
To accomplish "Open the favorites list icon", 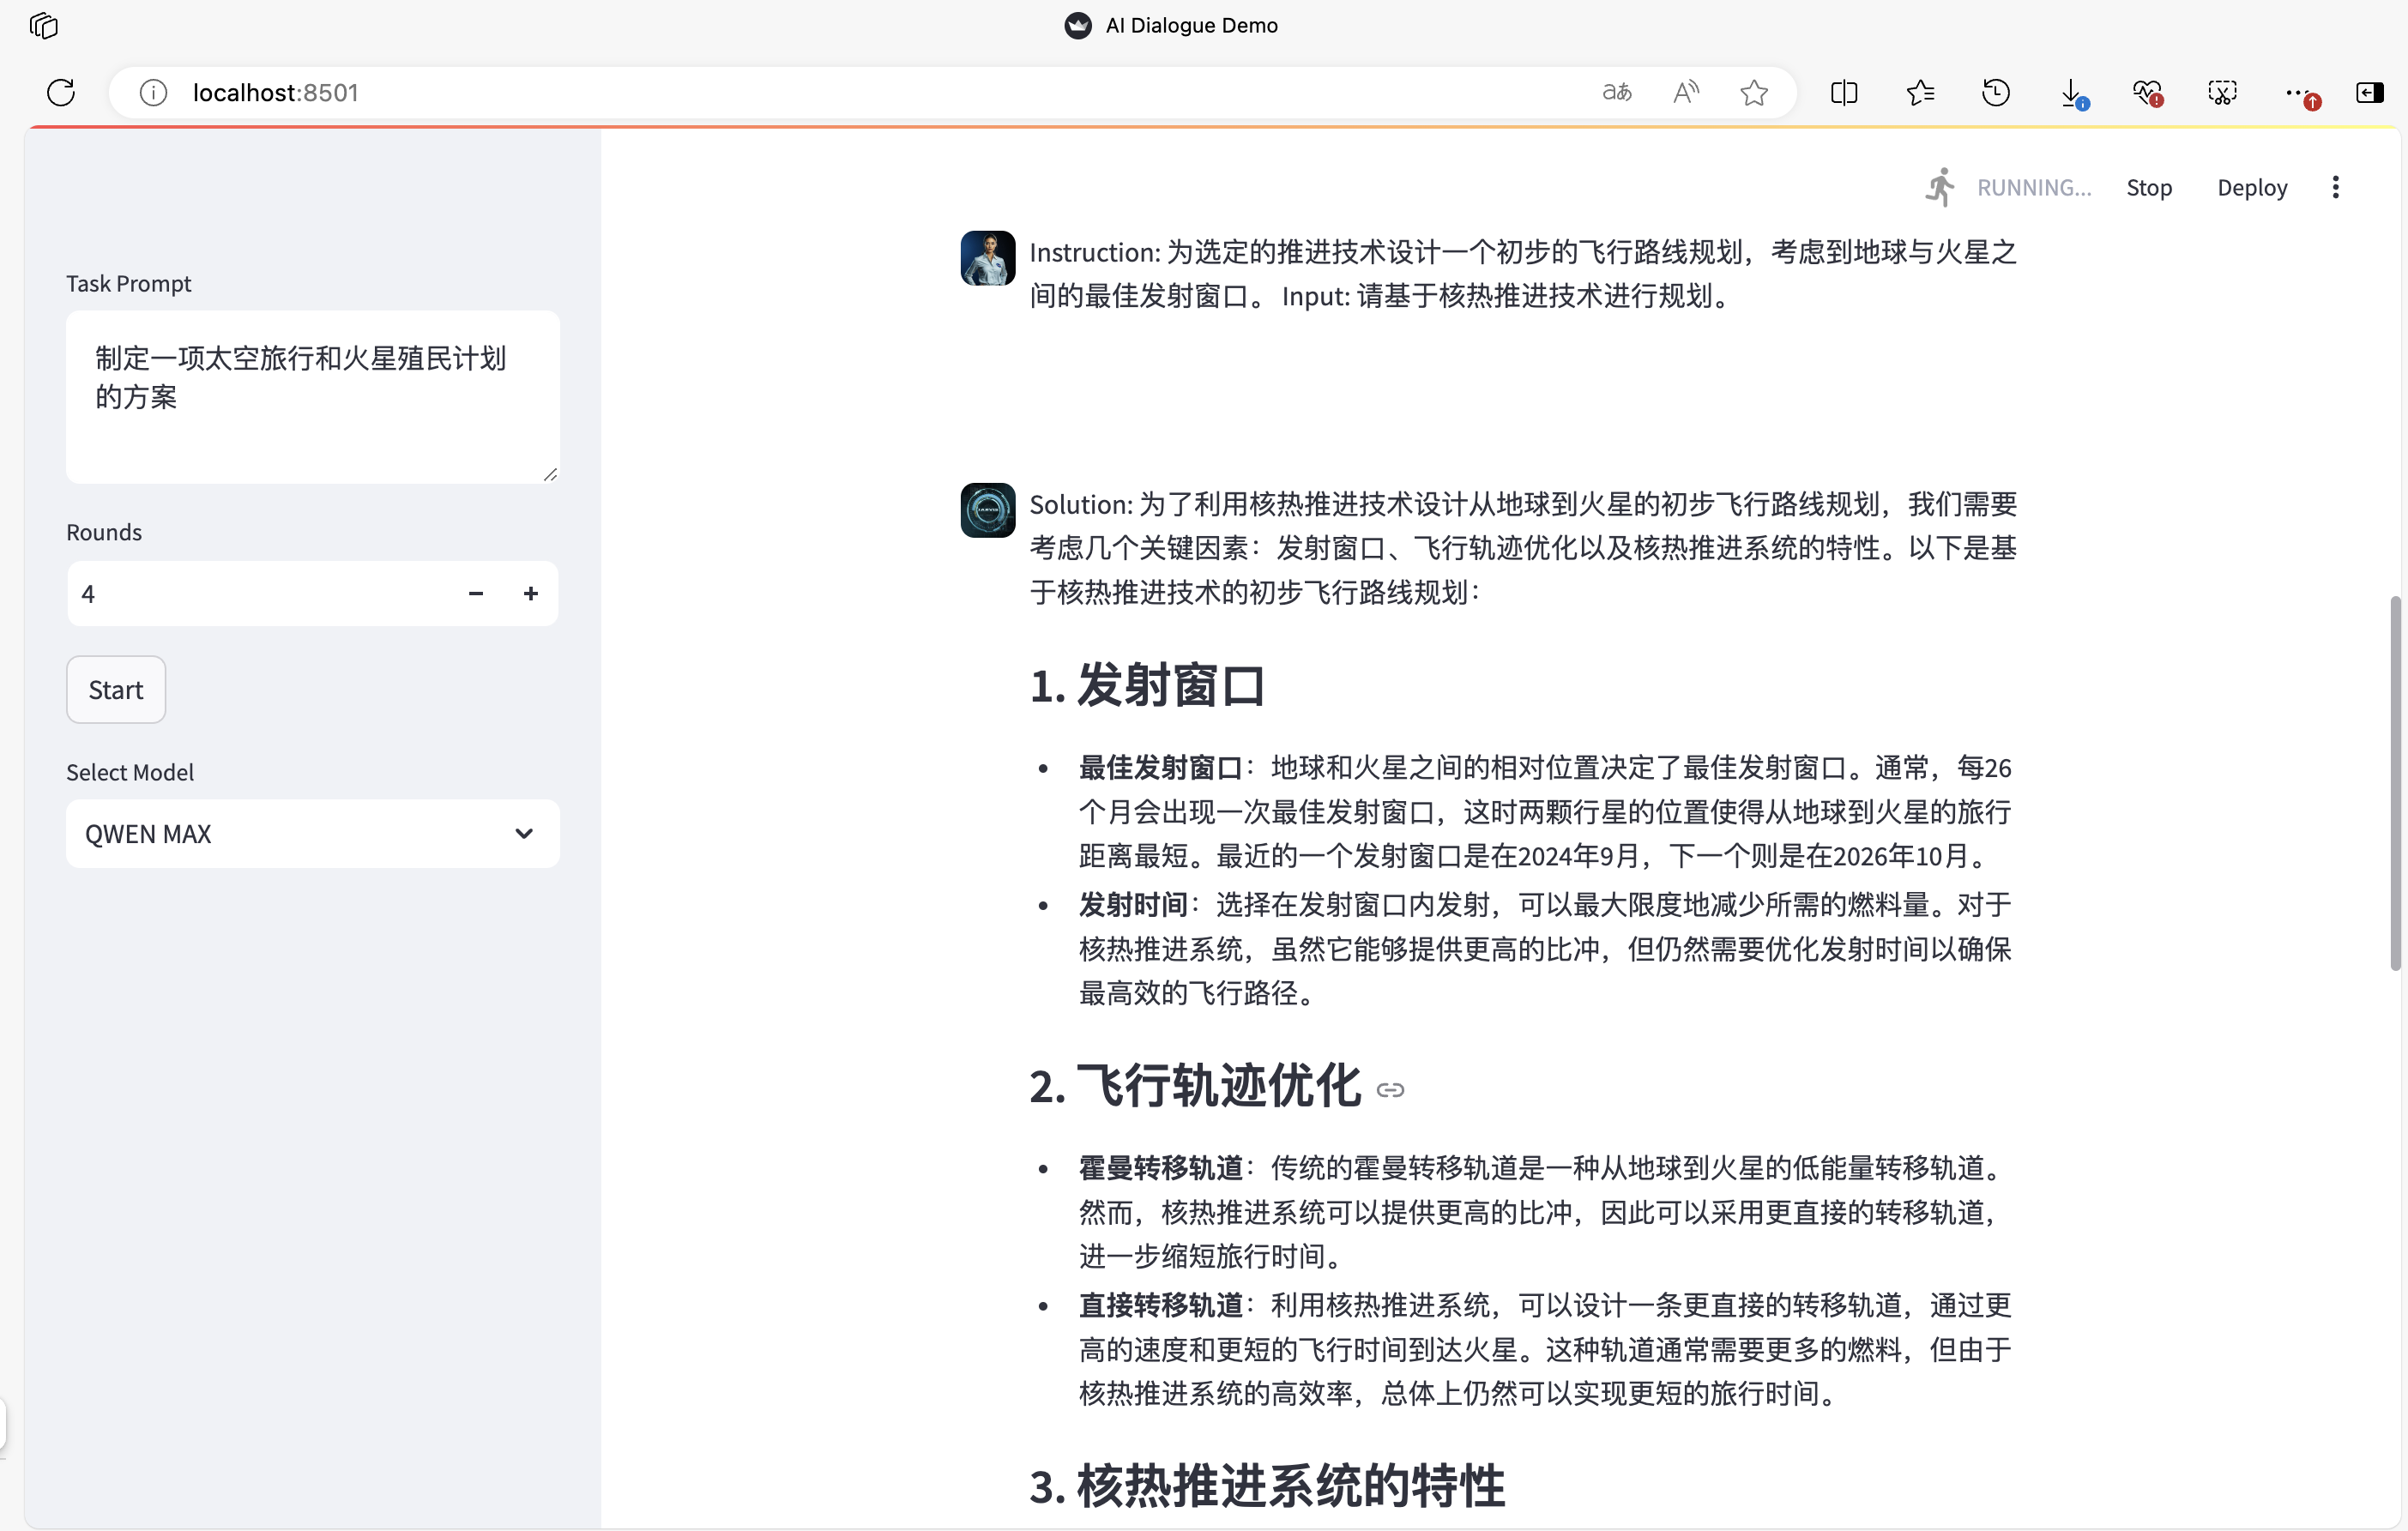I will pos(1920,93).
